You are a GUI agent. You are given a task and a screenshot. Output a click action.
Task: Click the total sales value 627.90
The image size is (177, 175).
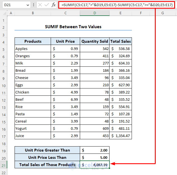(x=120, y=85)
